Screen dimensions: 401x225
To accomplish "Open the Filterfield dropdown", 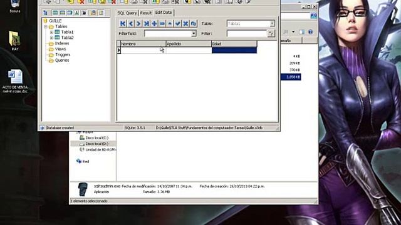I will 194,33.
